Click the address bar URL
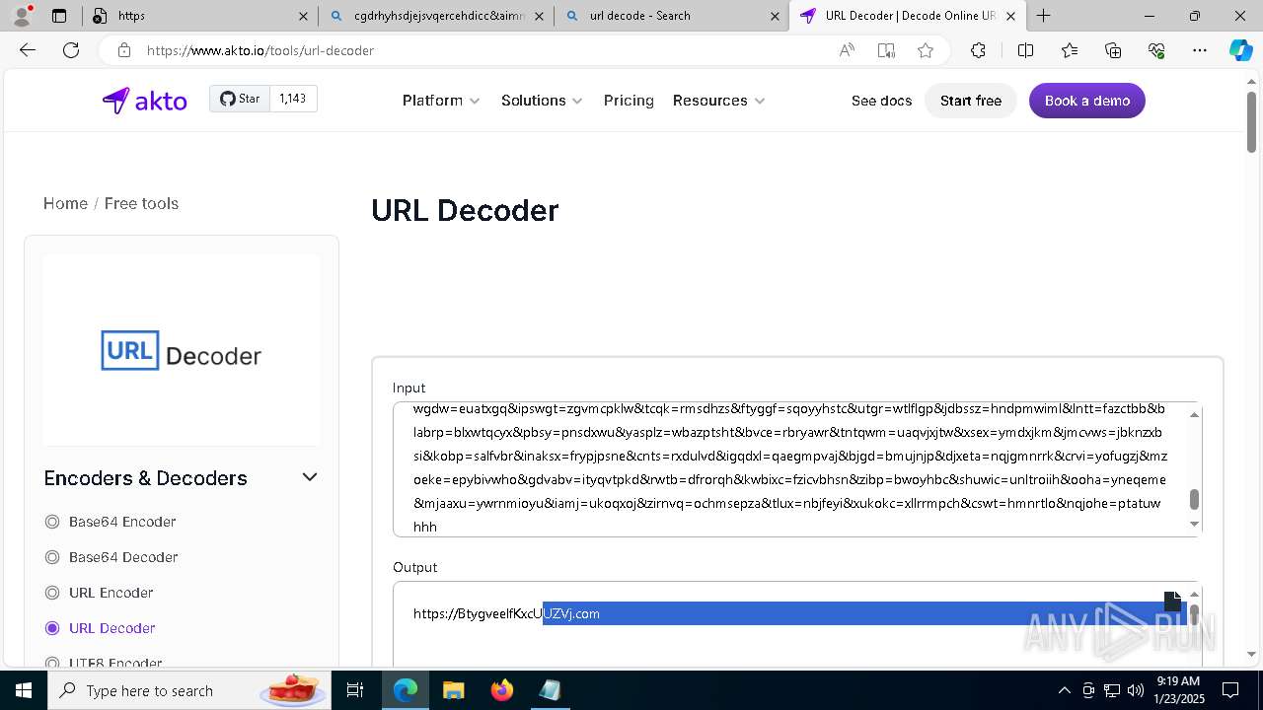Image resolution: width=1263 pixels, height=710 pixels. pyautogui.click(x=260, y=50)
